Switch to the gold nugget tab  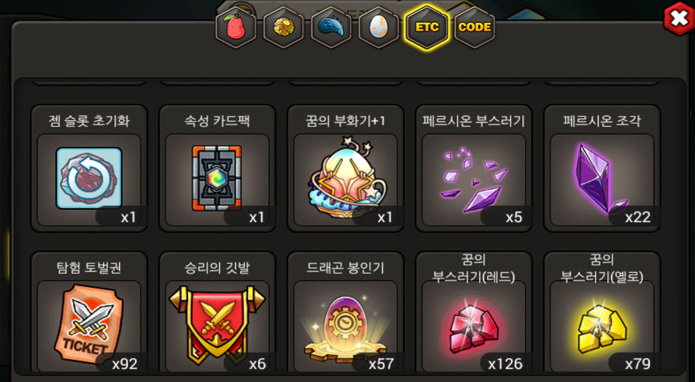[x=284, y=27]
